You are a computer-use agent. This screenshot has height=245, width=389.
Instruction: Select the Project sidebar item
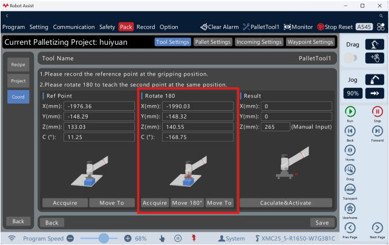pyautogui.click(x=18, y=81)
